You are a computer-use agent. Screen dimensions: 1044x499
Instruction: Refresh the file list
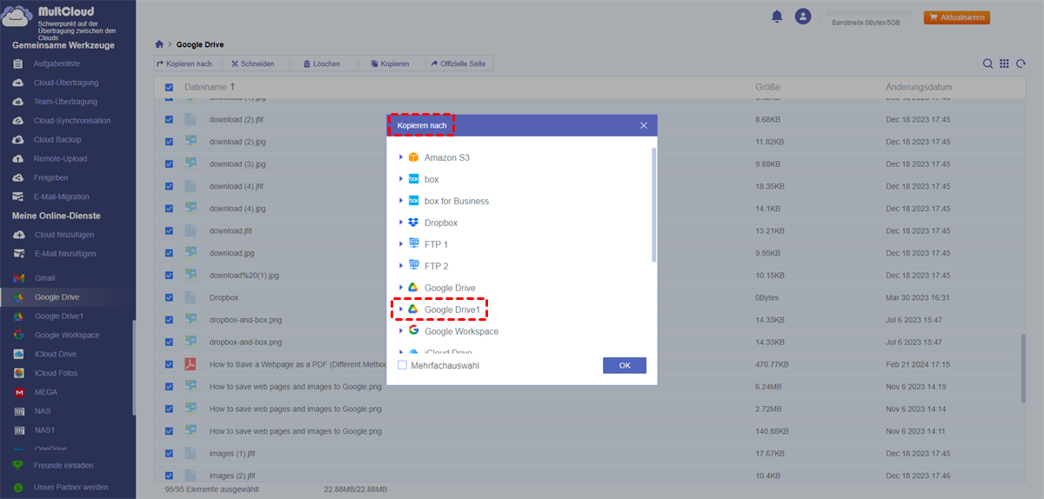click(x=1021, y=63)
